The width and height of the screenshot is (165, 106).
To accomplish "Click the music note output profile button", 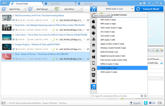I will (x=93, y=9).
